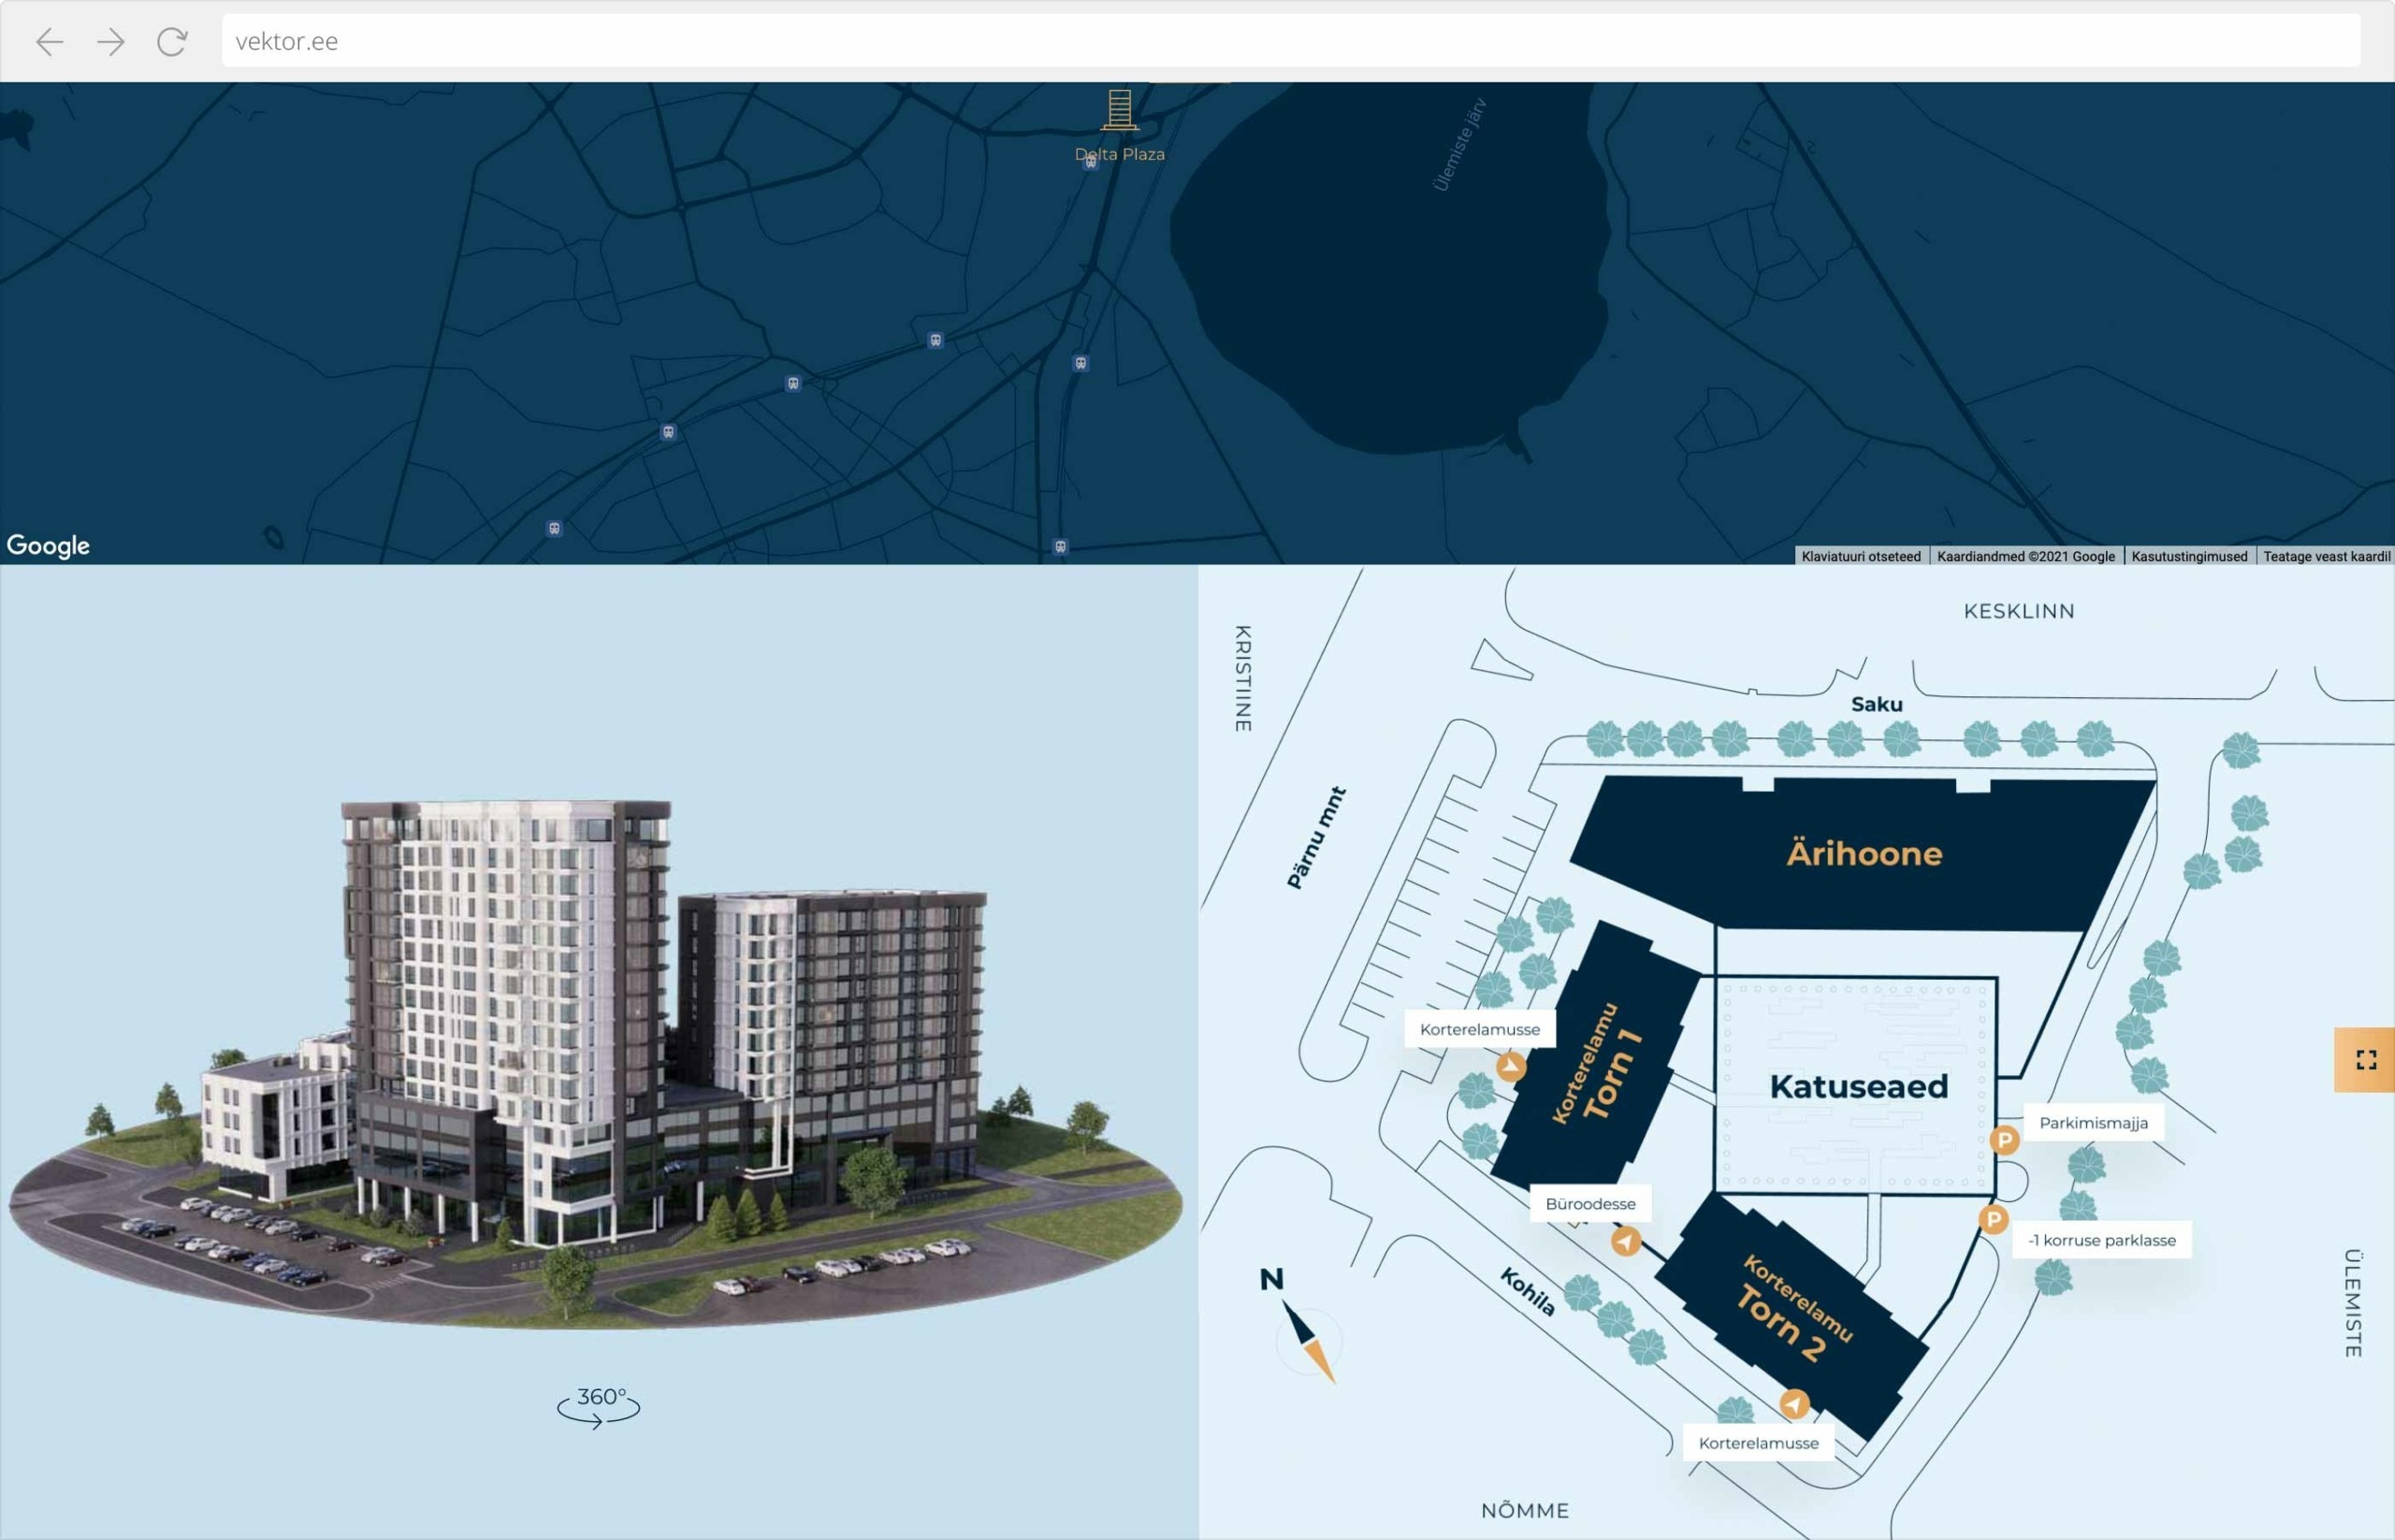Click Torn 1 Korterelamusse arrow marker
The image size is (2395, 1540).
click(1511, 1066)
